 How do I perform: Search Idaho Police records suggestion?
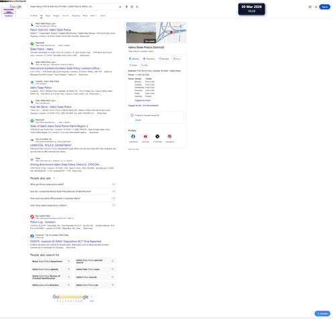click(x=95, y=277)
